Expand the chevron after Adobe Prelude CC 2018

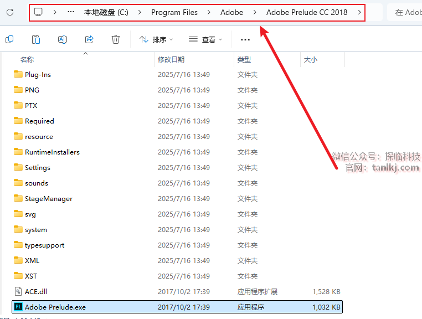[x=360, y=12]
